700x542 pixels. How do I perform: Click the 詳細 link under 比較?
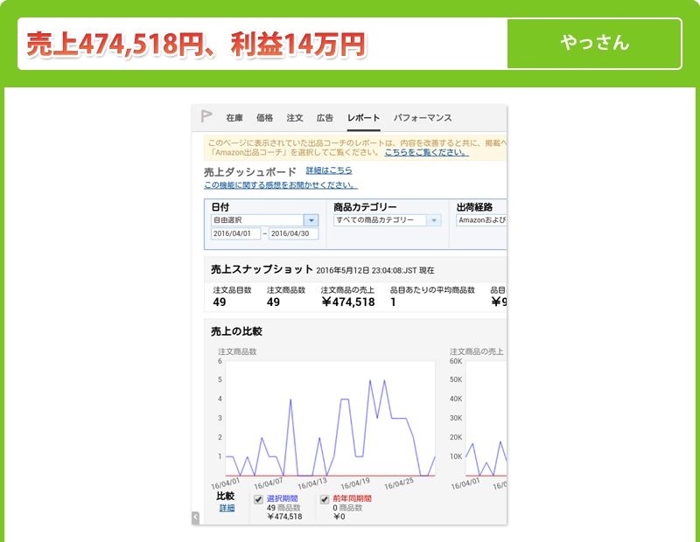(227, 508)
